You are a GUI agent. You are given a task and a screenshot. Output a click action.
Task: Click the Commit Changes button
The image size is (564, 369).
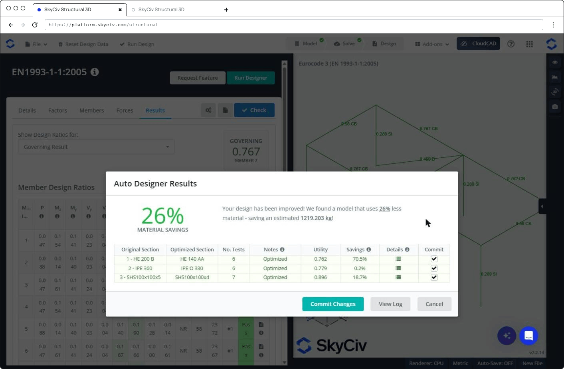pos(333,304)
